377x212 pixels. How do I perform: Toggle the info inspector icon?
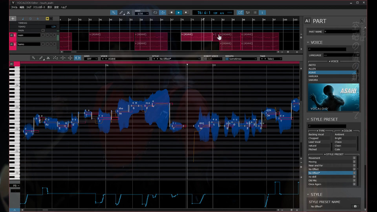(262, 13)
